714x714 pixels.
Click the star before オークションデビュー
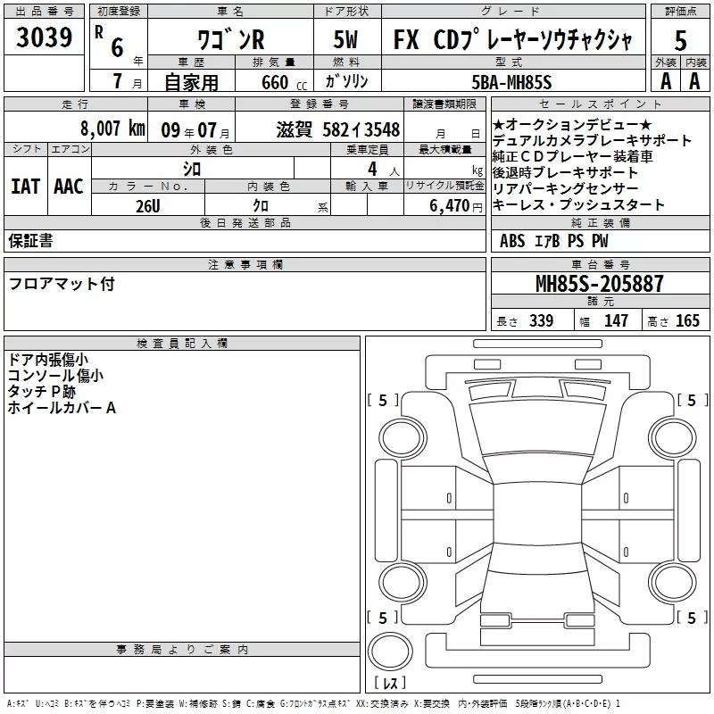click(x=498, y=124)
